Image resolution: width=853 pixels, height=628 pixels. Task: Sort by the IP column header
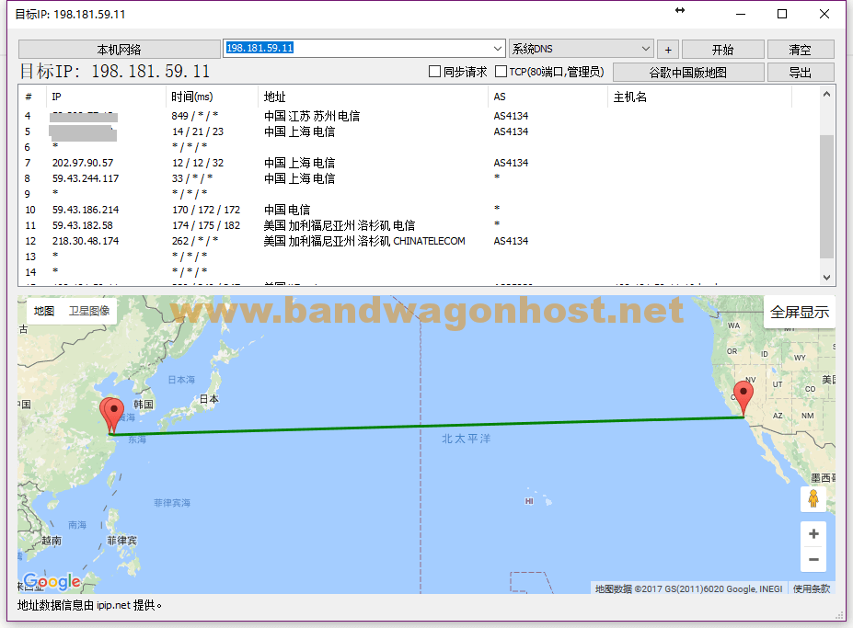(x=106, y=97)
